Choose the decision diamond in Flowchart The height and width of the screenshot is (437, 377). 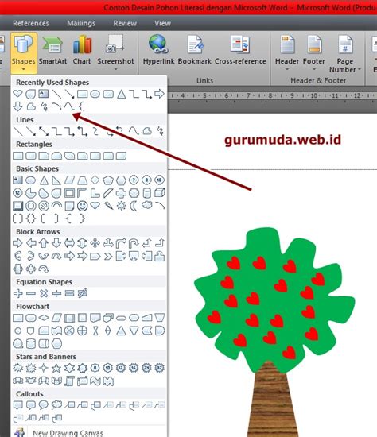pos(44,318)
